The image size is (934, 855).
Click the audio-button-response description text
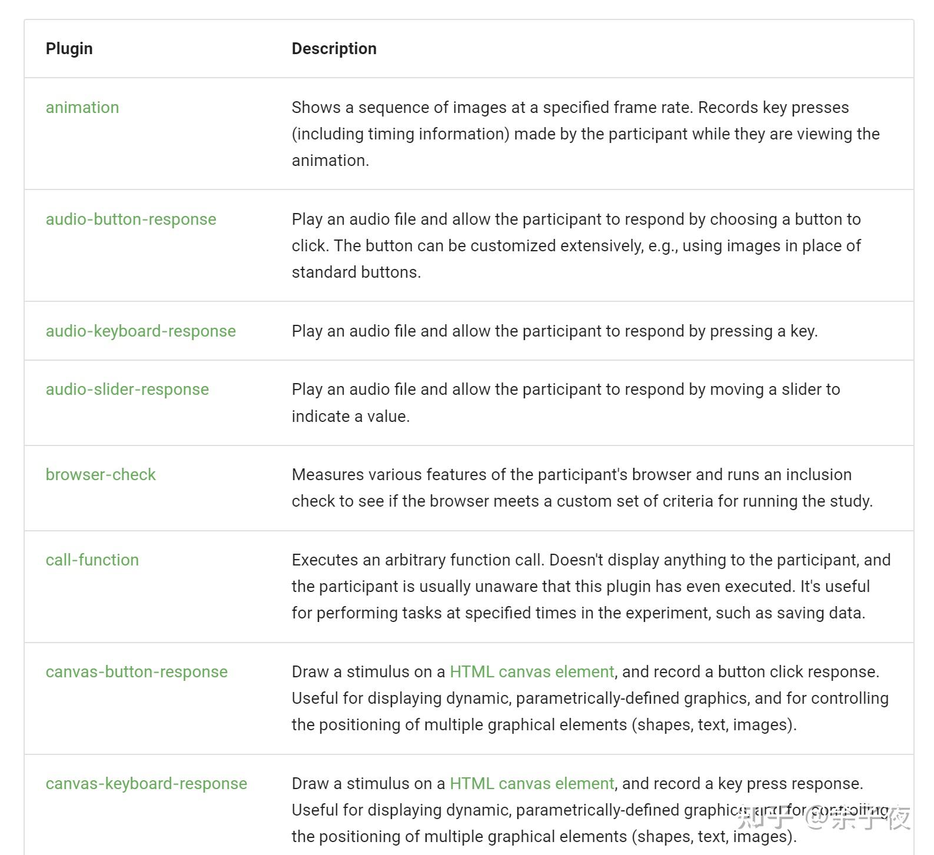(x=576, y=246)
